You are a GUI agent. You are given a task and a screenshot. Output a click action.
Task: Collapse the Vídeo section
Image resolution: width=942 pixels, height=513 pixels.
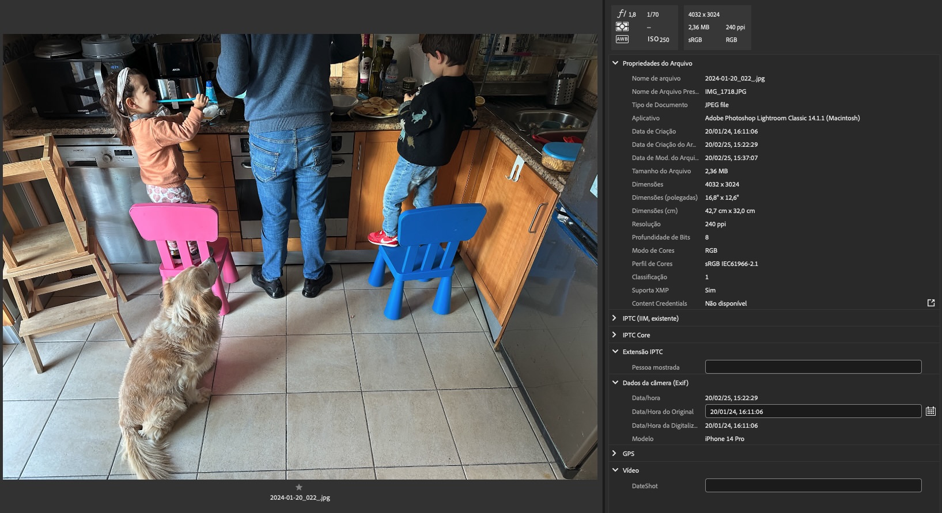[615, 470]
